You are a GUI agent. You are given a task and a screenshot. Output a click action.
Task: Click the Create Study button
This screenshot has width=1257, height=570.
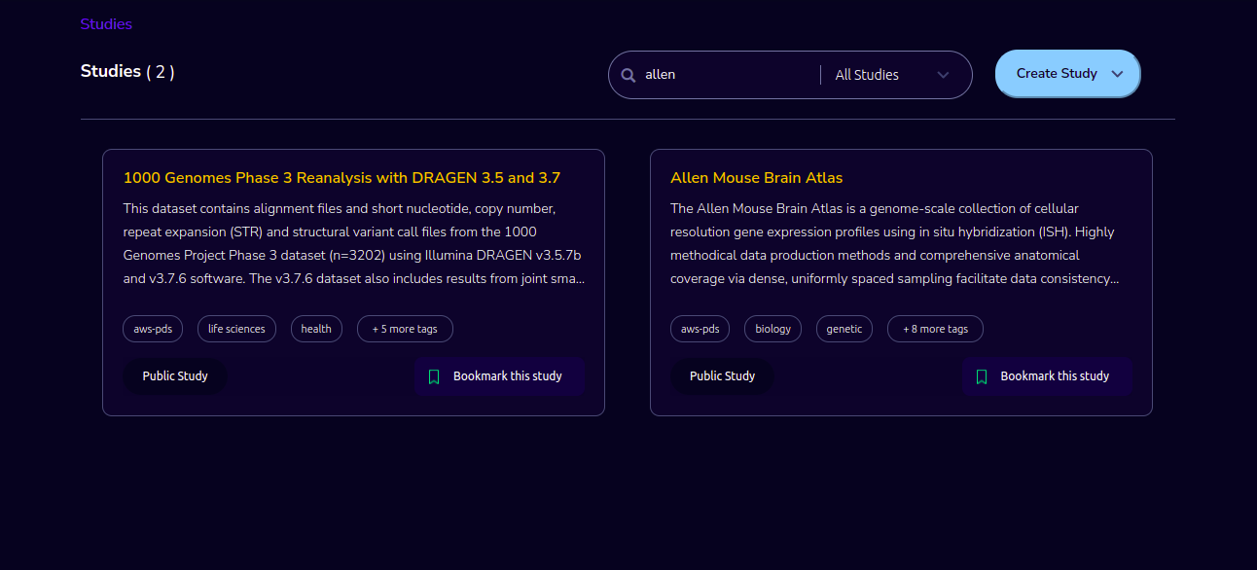(1067, 74)
